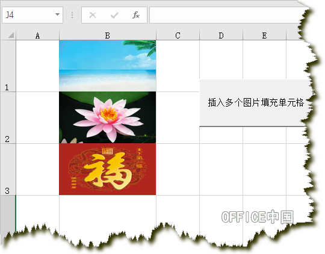Select row 2 header
Screen dimensions: 325x254
tap(8, 117)
